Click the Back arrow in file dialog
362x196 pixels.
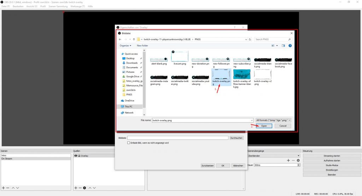[121, 39]
